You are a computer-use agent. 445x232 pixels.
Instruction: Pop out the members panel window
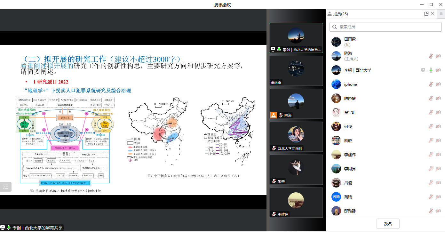coord(426,14)
